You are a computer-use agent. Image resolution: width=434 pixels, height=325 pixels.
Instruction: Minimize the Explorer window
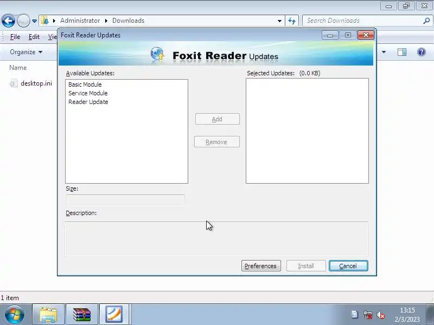pos(388,6)
